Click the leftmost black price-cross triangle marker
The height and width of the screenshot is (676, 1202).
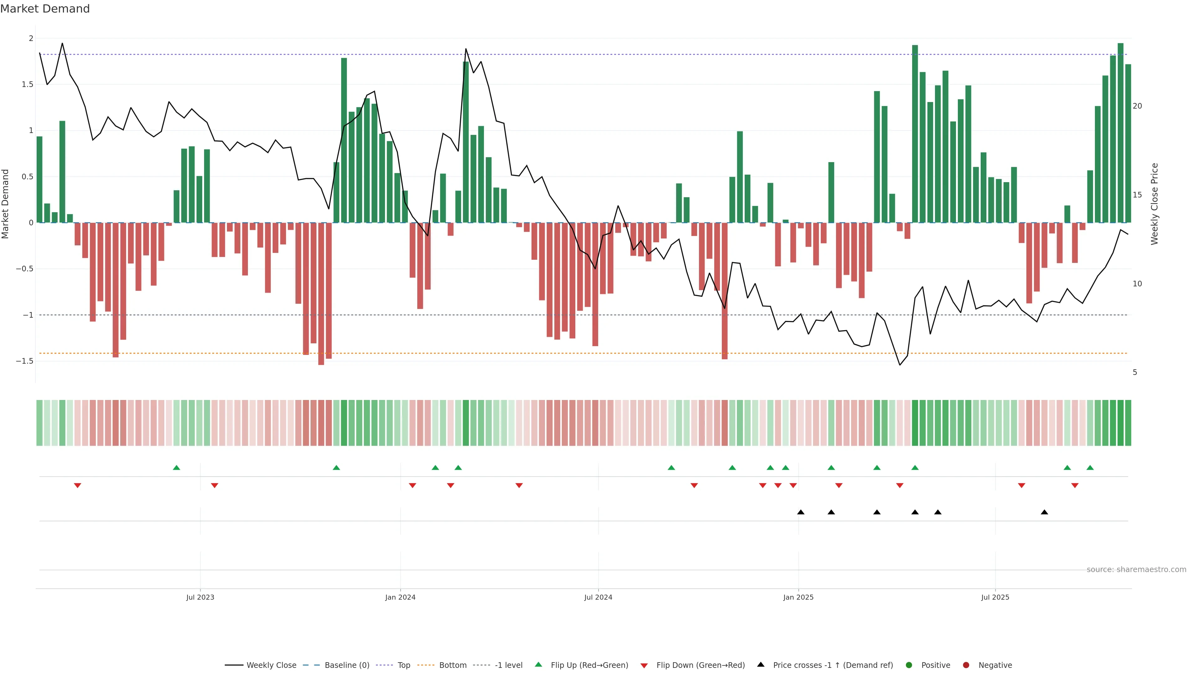801,512
